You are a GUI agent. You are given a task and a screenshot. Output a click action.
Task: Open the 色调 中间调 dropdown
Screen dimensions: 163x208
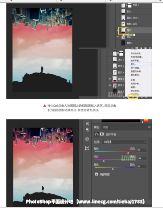point(124,142)
